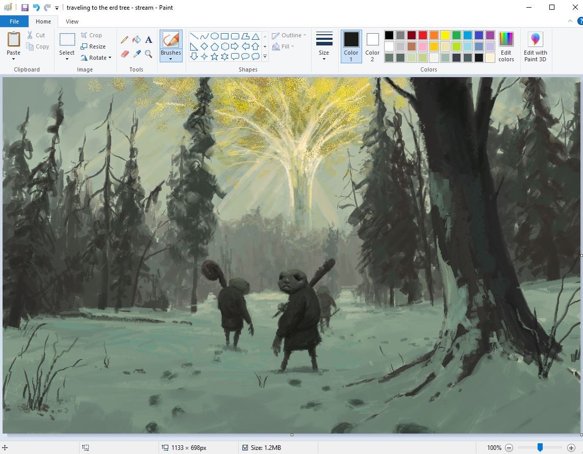
Task: Click the Paste clipboard button
Action: click(x=14, y=40)
